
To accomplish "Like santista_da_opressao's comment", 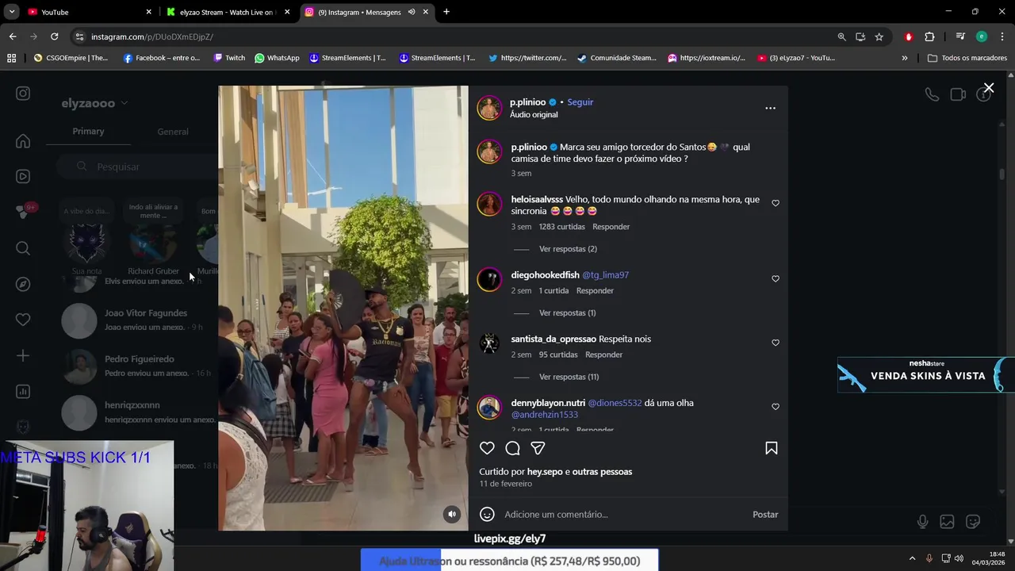I will point(776,343).
